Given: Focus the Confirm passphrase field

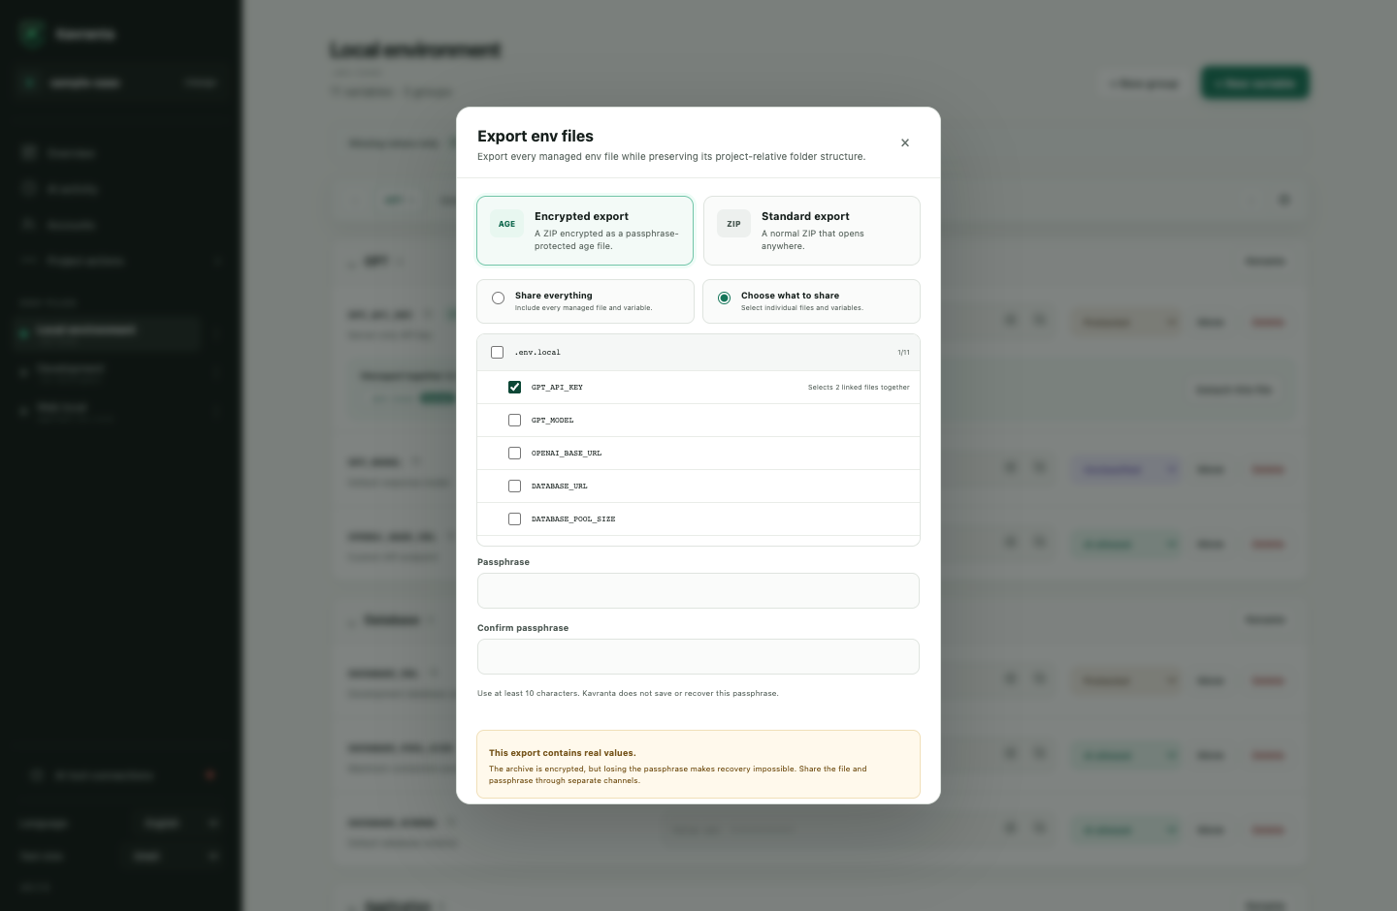Looking at the screenshot, I should pos(698,657).
